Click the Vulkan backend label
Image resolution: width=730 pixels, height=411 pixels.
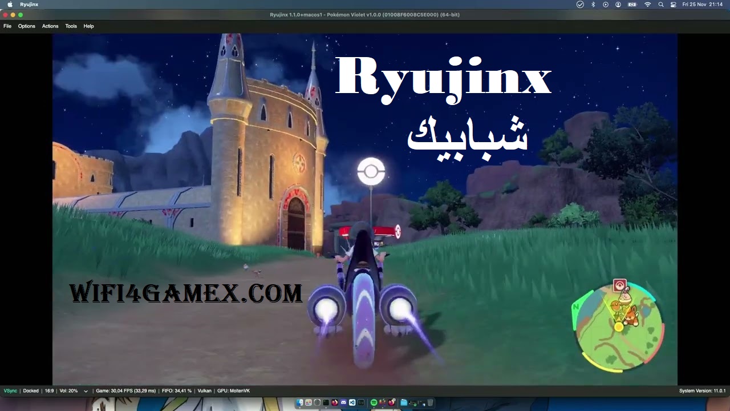(204, 391)
